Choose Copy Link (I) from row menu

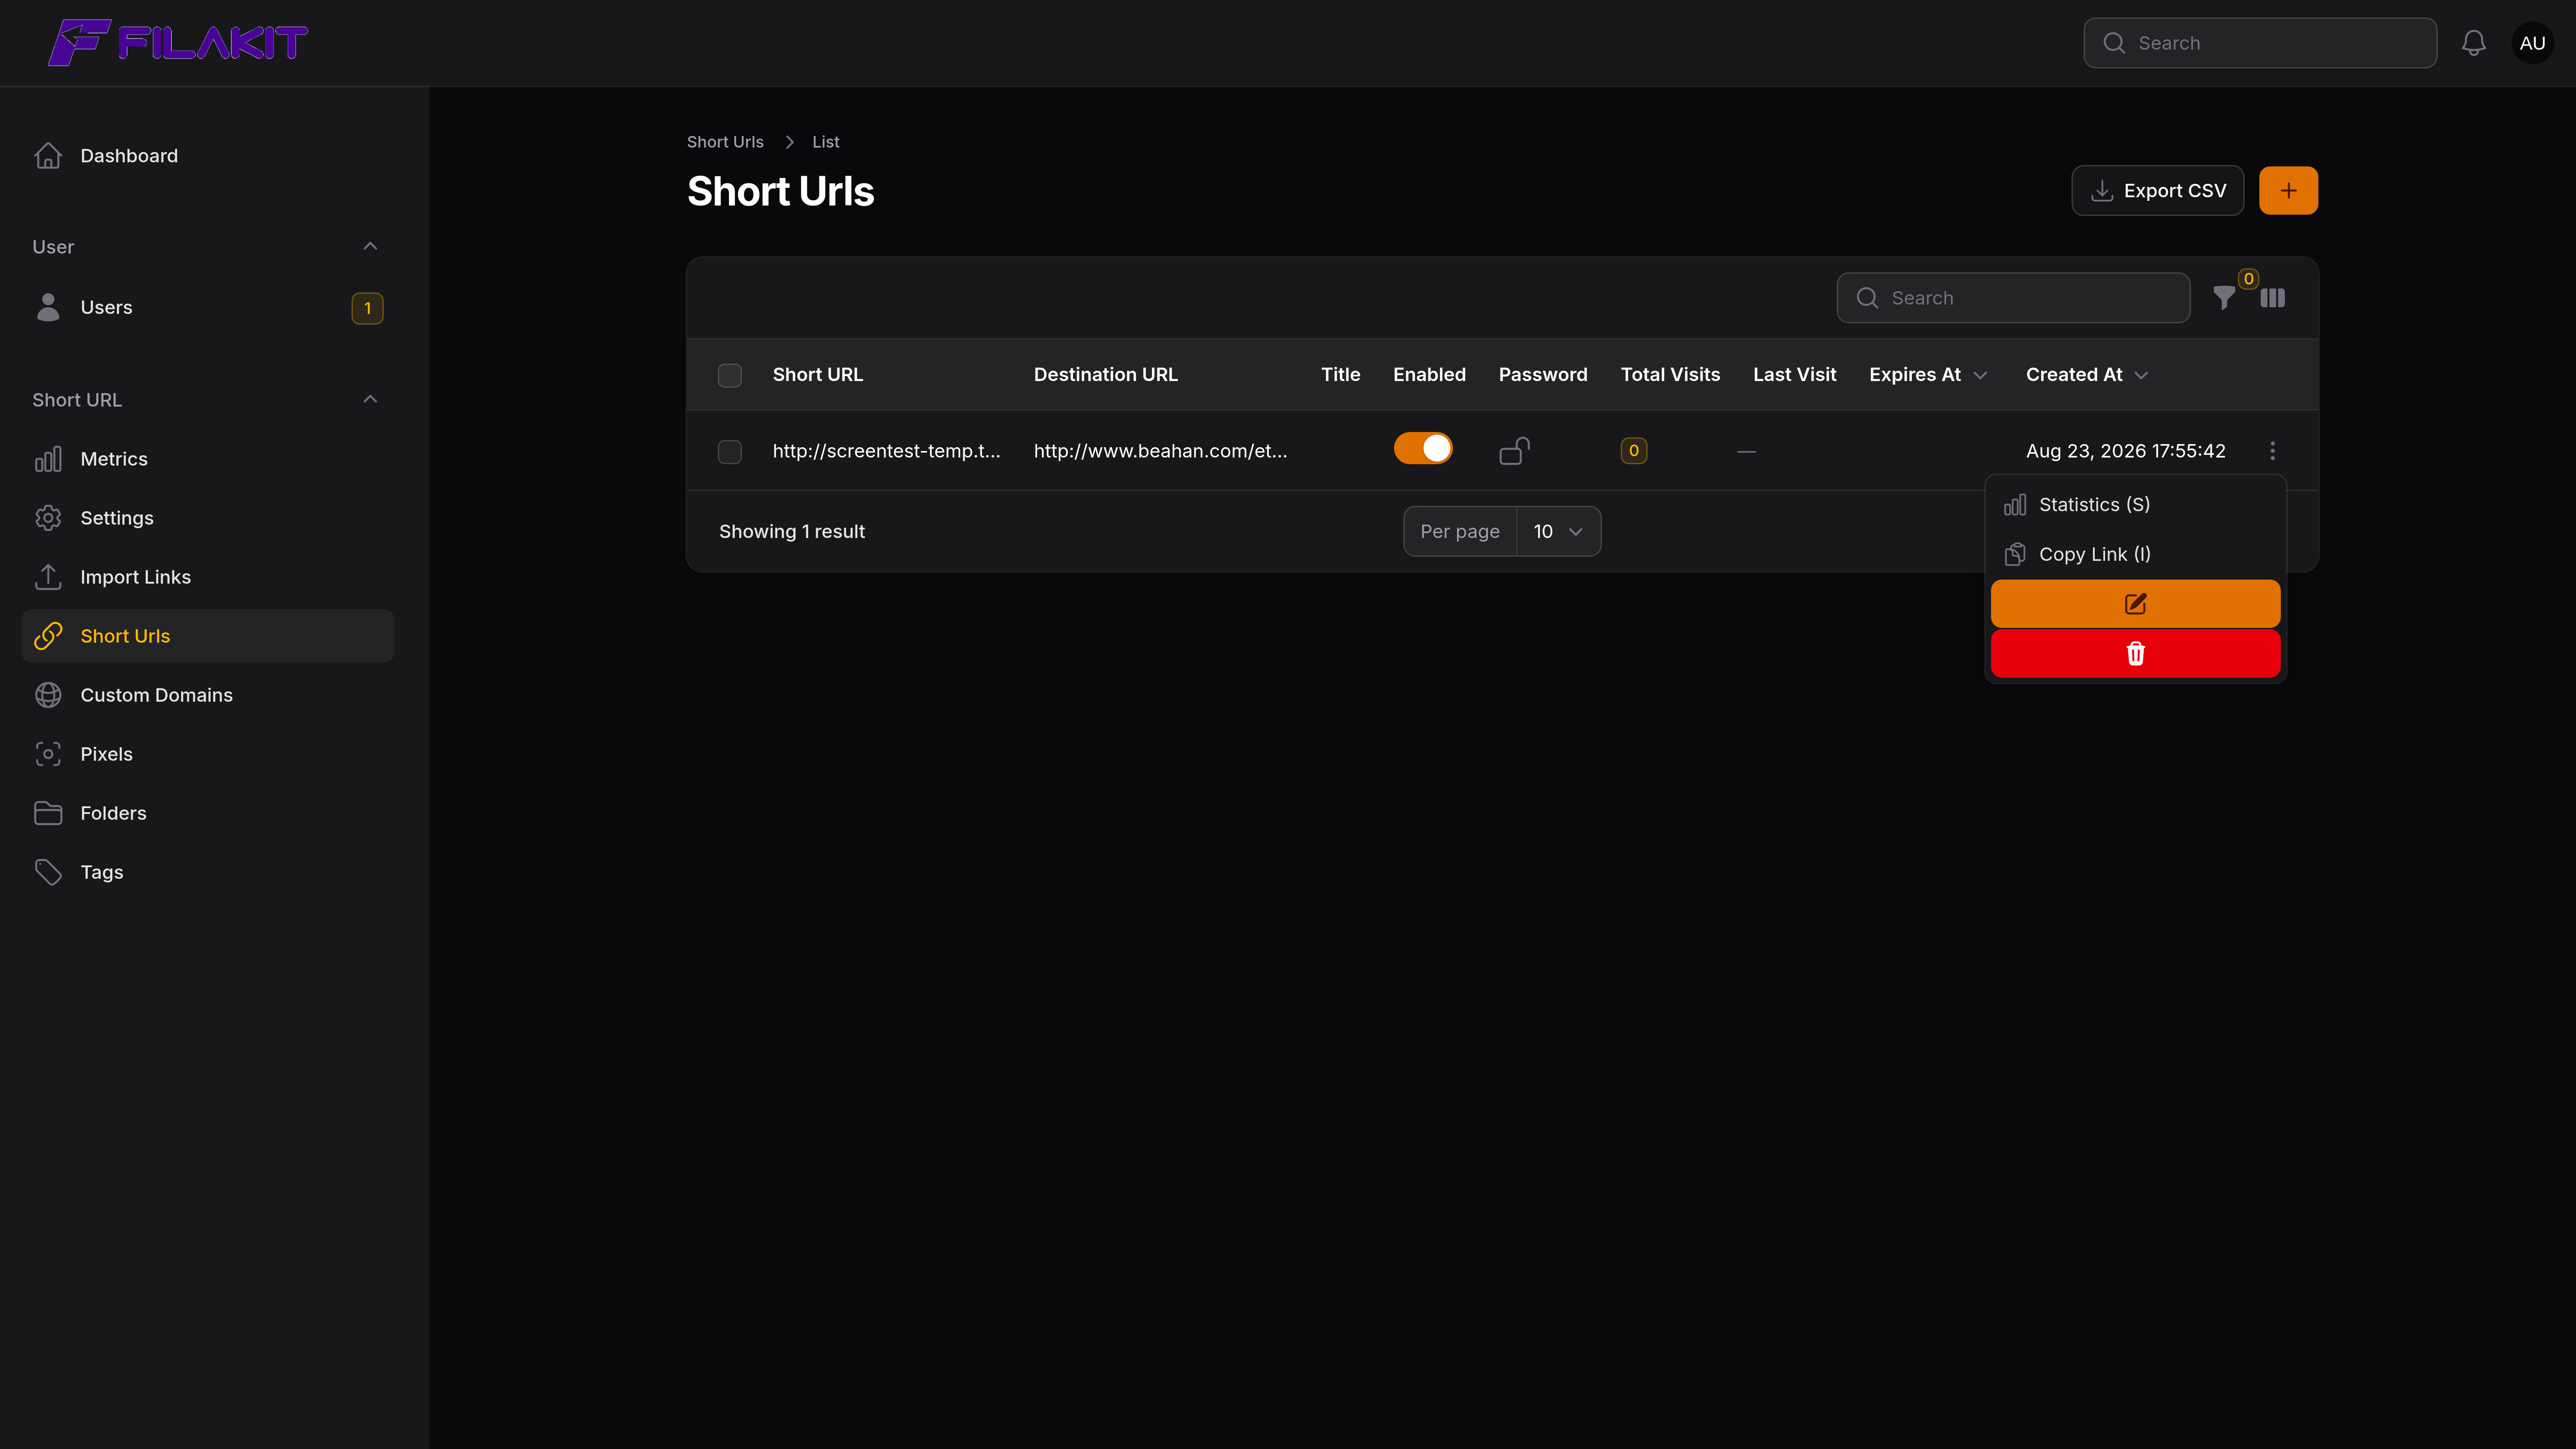click(x=2135, y=554)
